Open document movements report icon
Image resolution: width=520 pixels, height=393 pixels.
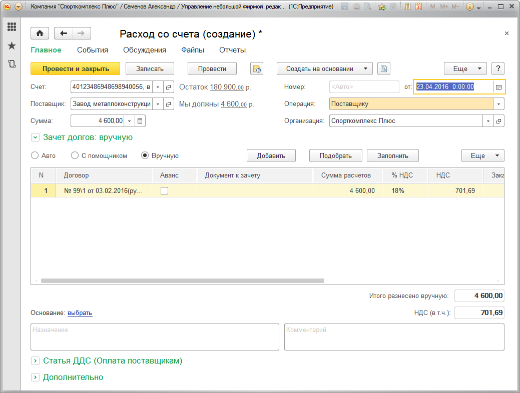click(257, 68)
